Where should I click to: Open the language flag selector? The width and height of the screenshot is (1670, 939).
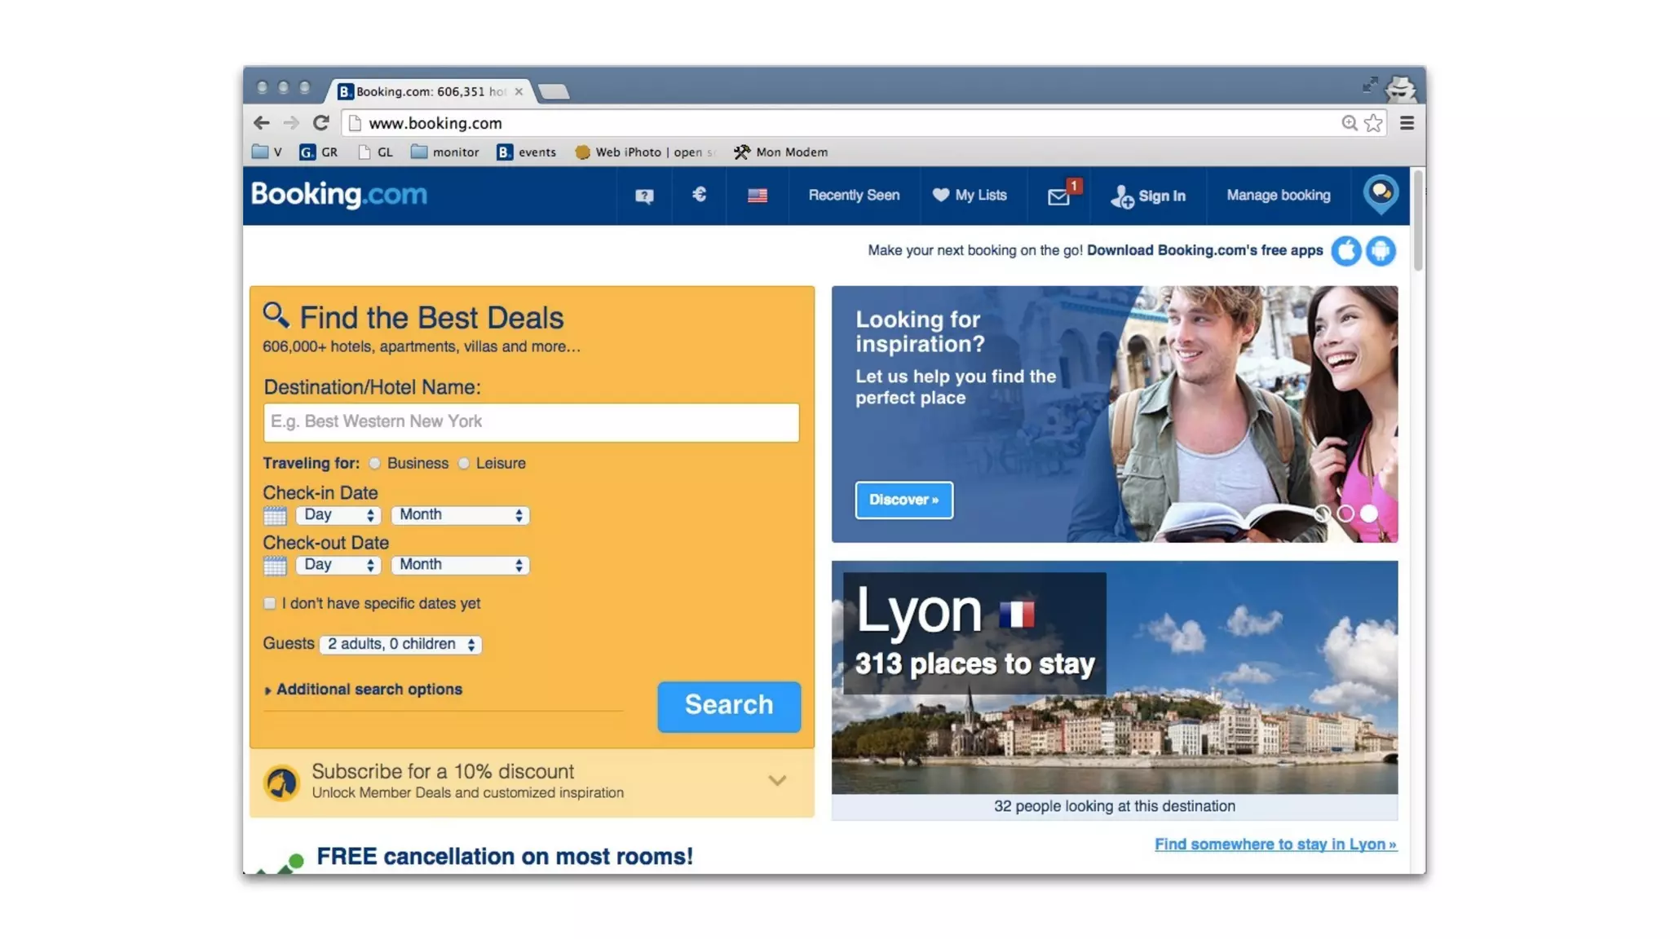point(757,196)
